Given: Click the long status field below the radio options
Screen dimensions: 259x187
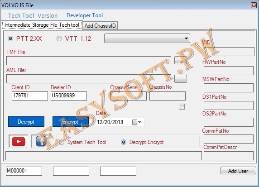Looking at the screenshot, I should tap(104, 156).
